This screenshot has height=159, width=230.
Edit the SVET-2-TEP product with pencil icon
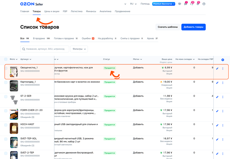pyautogui.click(x=217, y=154)
